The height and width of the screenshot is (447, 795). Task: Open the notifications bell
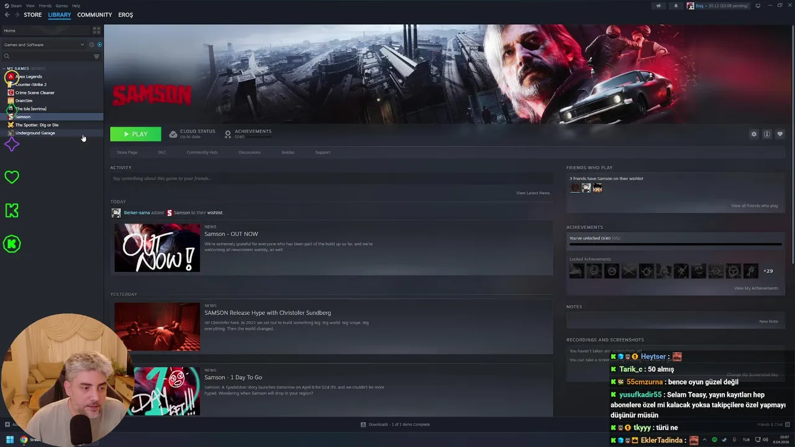point(676,6)
